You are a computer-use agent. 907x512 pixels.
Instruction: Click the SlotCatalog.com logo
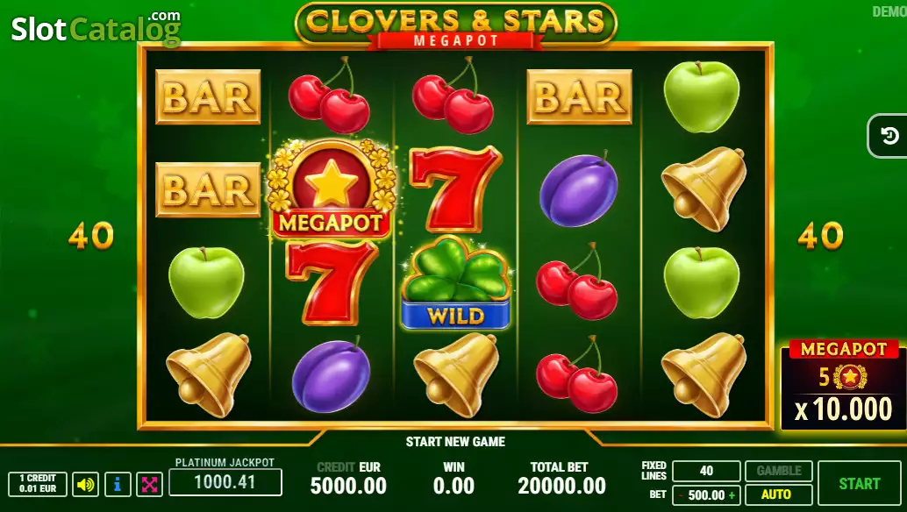coord(96,29)
